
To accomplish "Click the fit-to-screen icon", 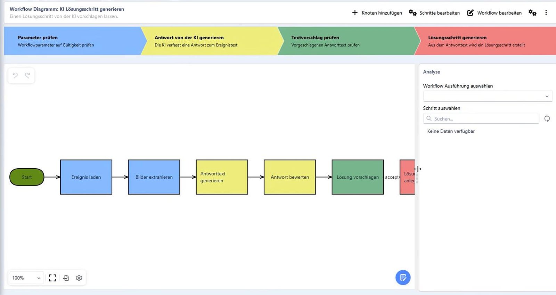I will coord(52,278).
